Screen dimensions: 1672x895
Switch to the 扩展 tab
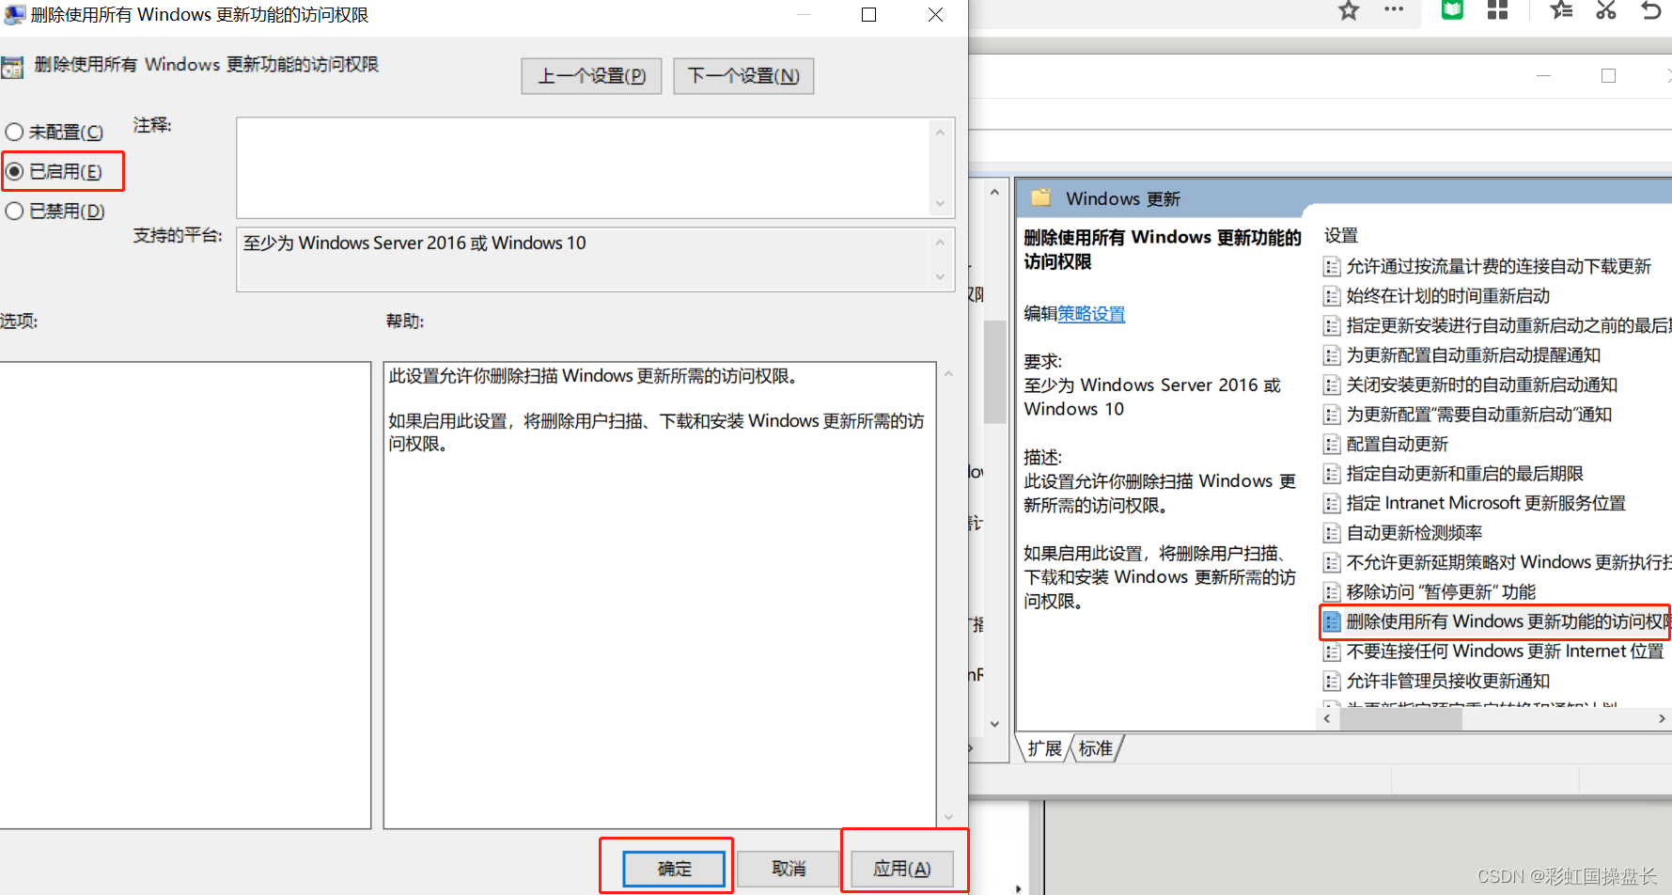pyautogui.click(x=1044, y=748)
